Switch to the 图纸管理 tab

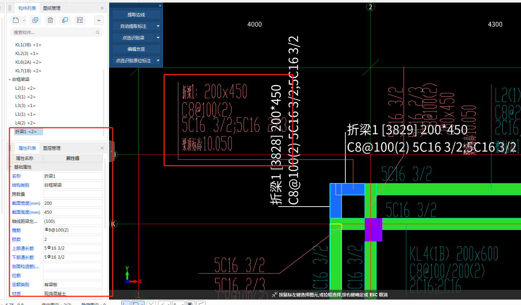(52, 8)
